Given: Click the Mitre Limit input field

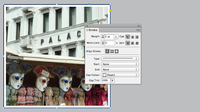Looking at the screenshot, I should [x=110, y=43].
